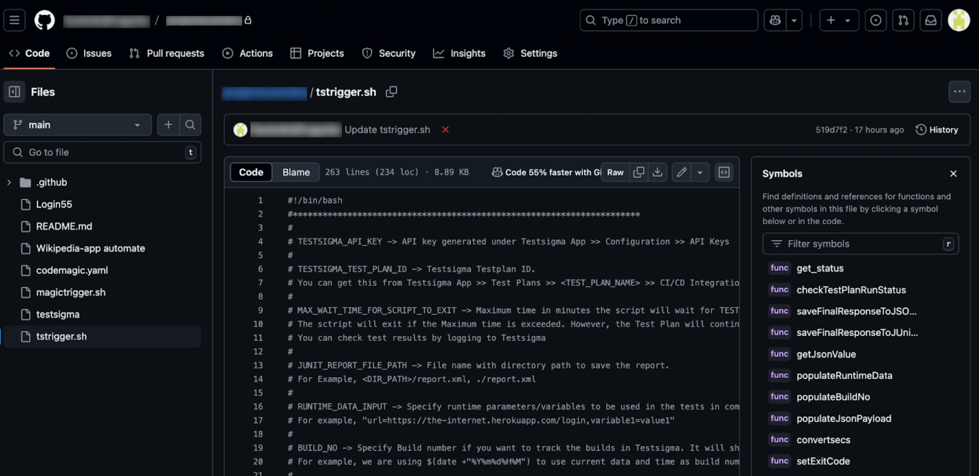Open file commit History

click(937, 130)
